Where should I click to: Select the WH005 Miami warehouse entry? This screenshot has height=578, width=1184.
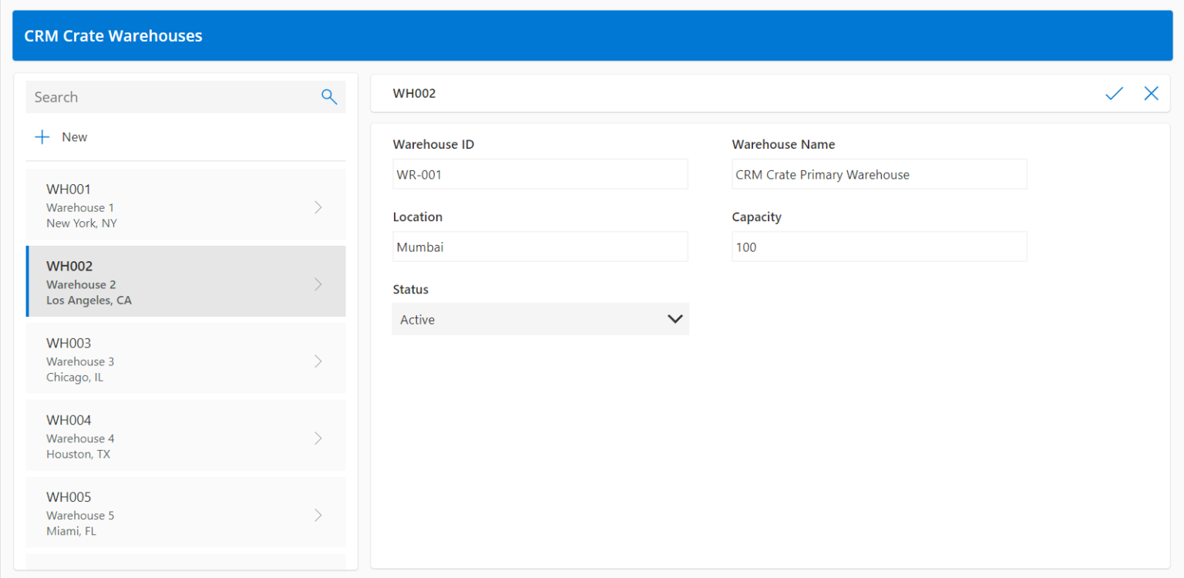(154, 514)
